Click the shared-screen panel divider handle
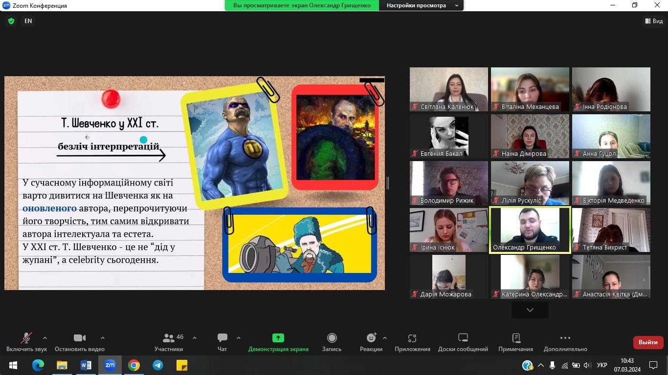Viewport: 668px width, 375px height. click(x=388, y=183)
